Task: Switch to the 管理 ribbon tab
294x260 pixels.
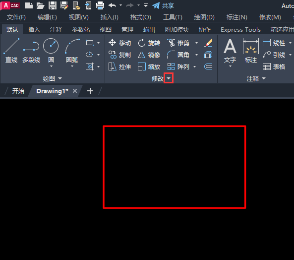Action: point(127,30)
